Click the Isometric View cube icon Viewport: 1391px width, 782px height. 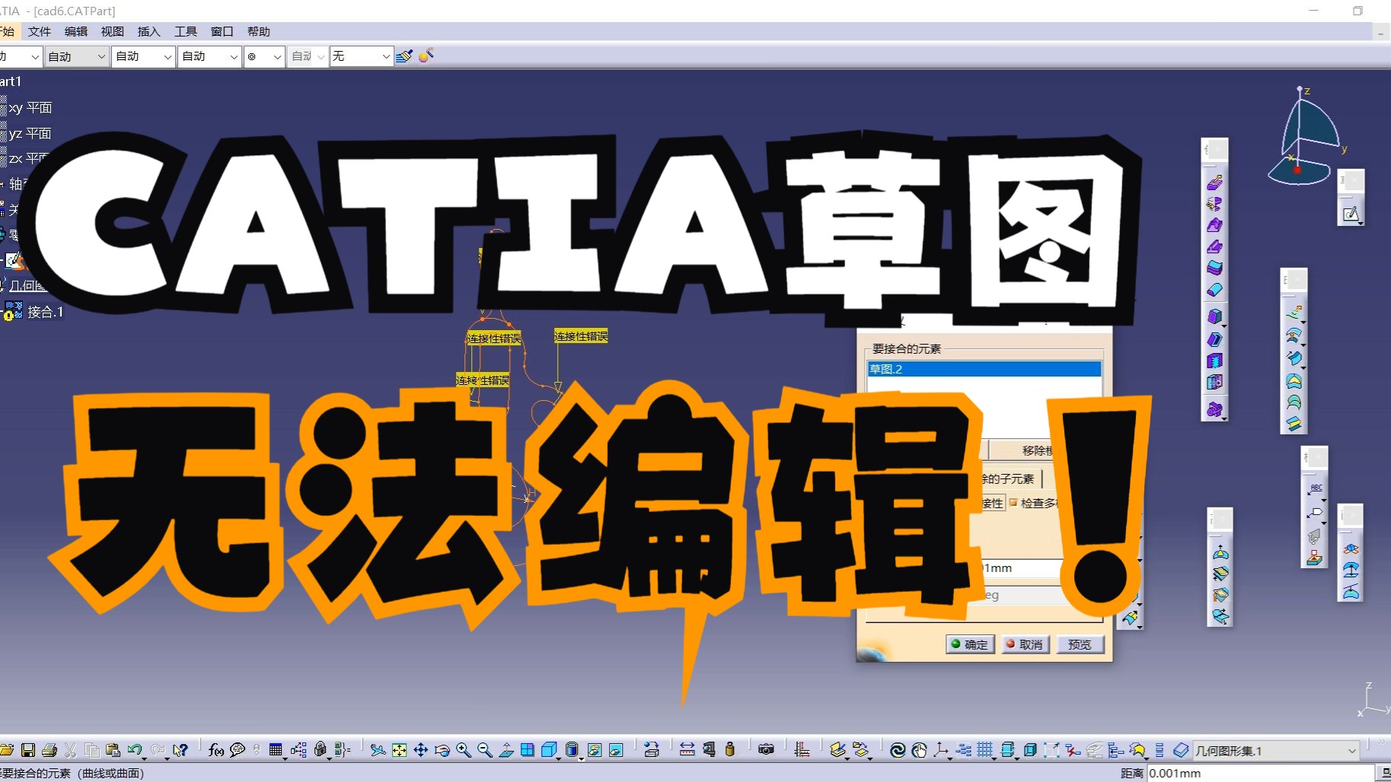click(x=548, y=750)
